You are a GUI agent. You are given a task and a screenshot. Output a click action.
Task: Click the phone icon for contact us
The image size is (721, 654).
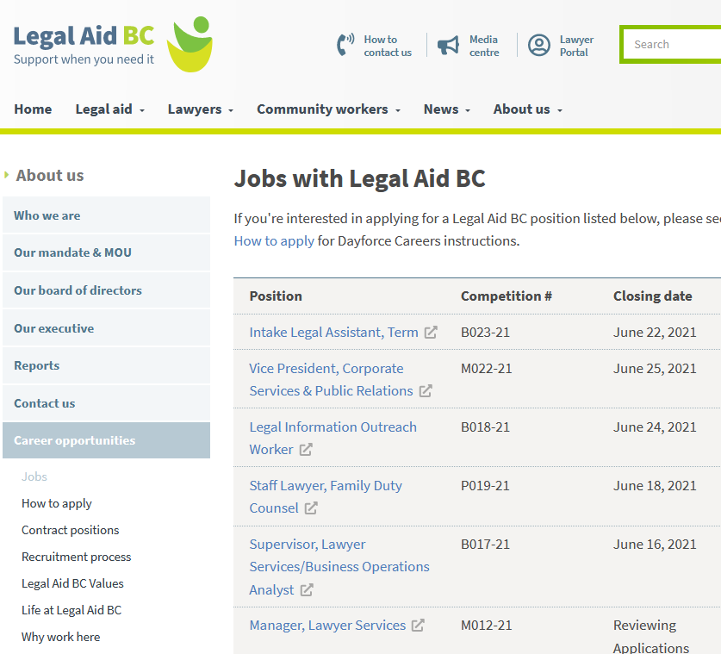click(x=345, y=45)
